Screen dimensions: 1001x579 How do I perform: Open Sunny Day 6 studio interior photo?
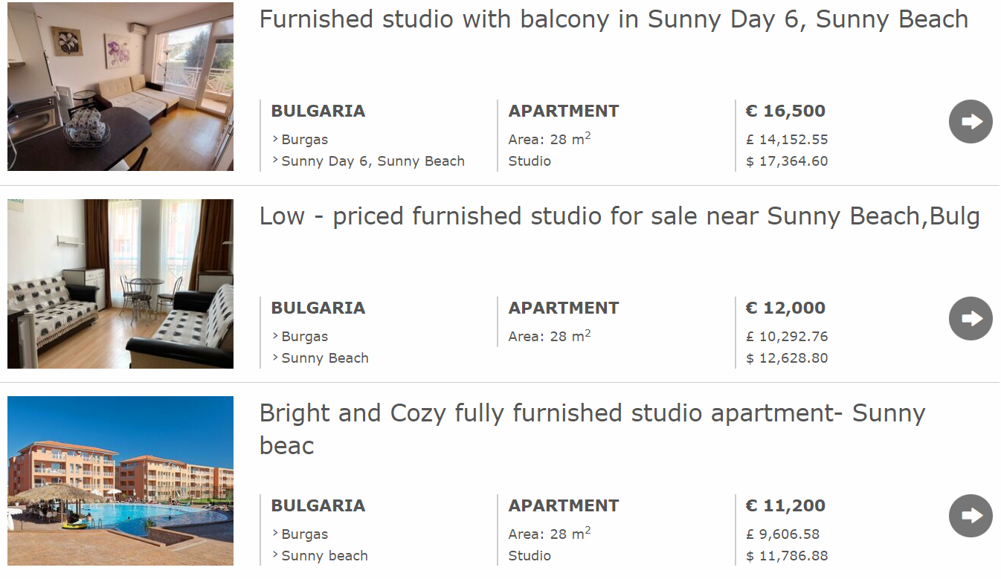click(120, 86)
